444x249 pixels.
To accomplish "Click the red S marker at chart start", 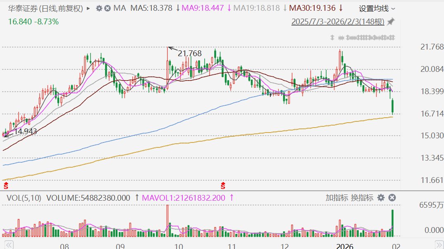I will coord(6,185).
